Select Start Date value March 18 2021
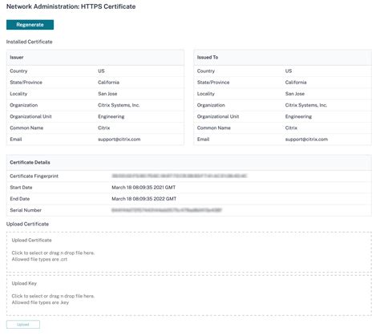This screenshot has height=336, width=380. click(x=144, y=188)
